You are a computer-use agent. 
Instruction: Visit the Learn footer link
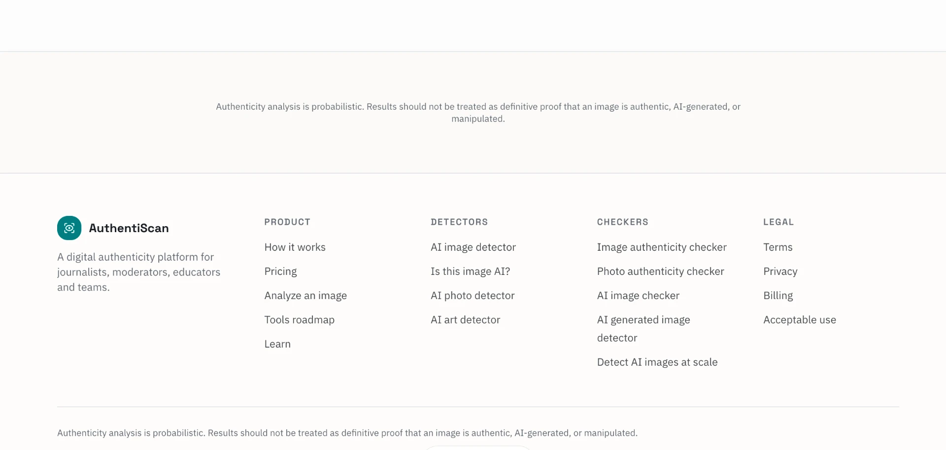[277, 344]
